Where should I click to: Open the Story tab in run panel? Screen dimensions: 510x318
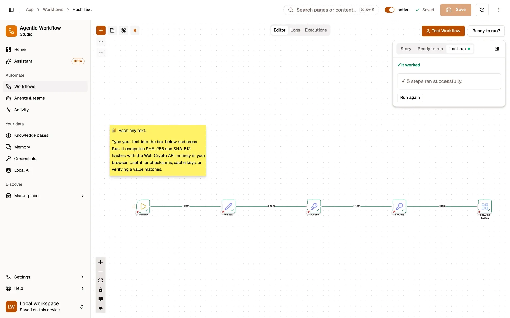[406, 49]
